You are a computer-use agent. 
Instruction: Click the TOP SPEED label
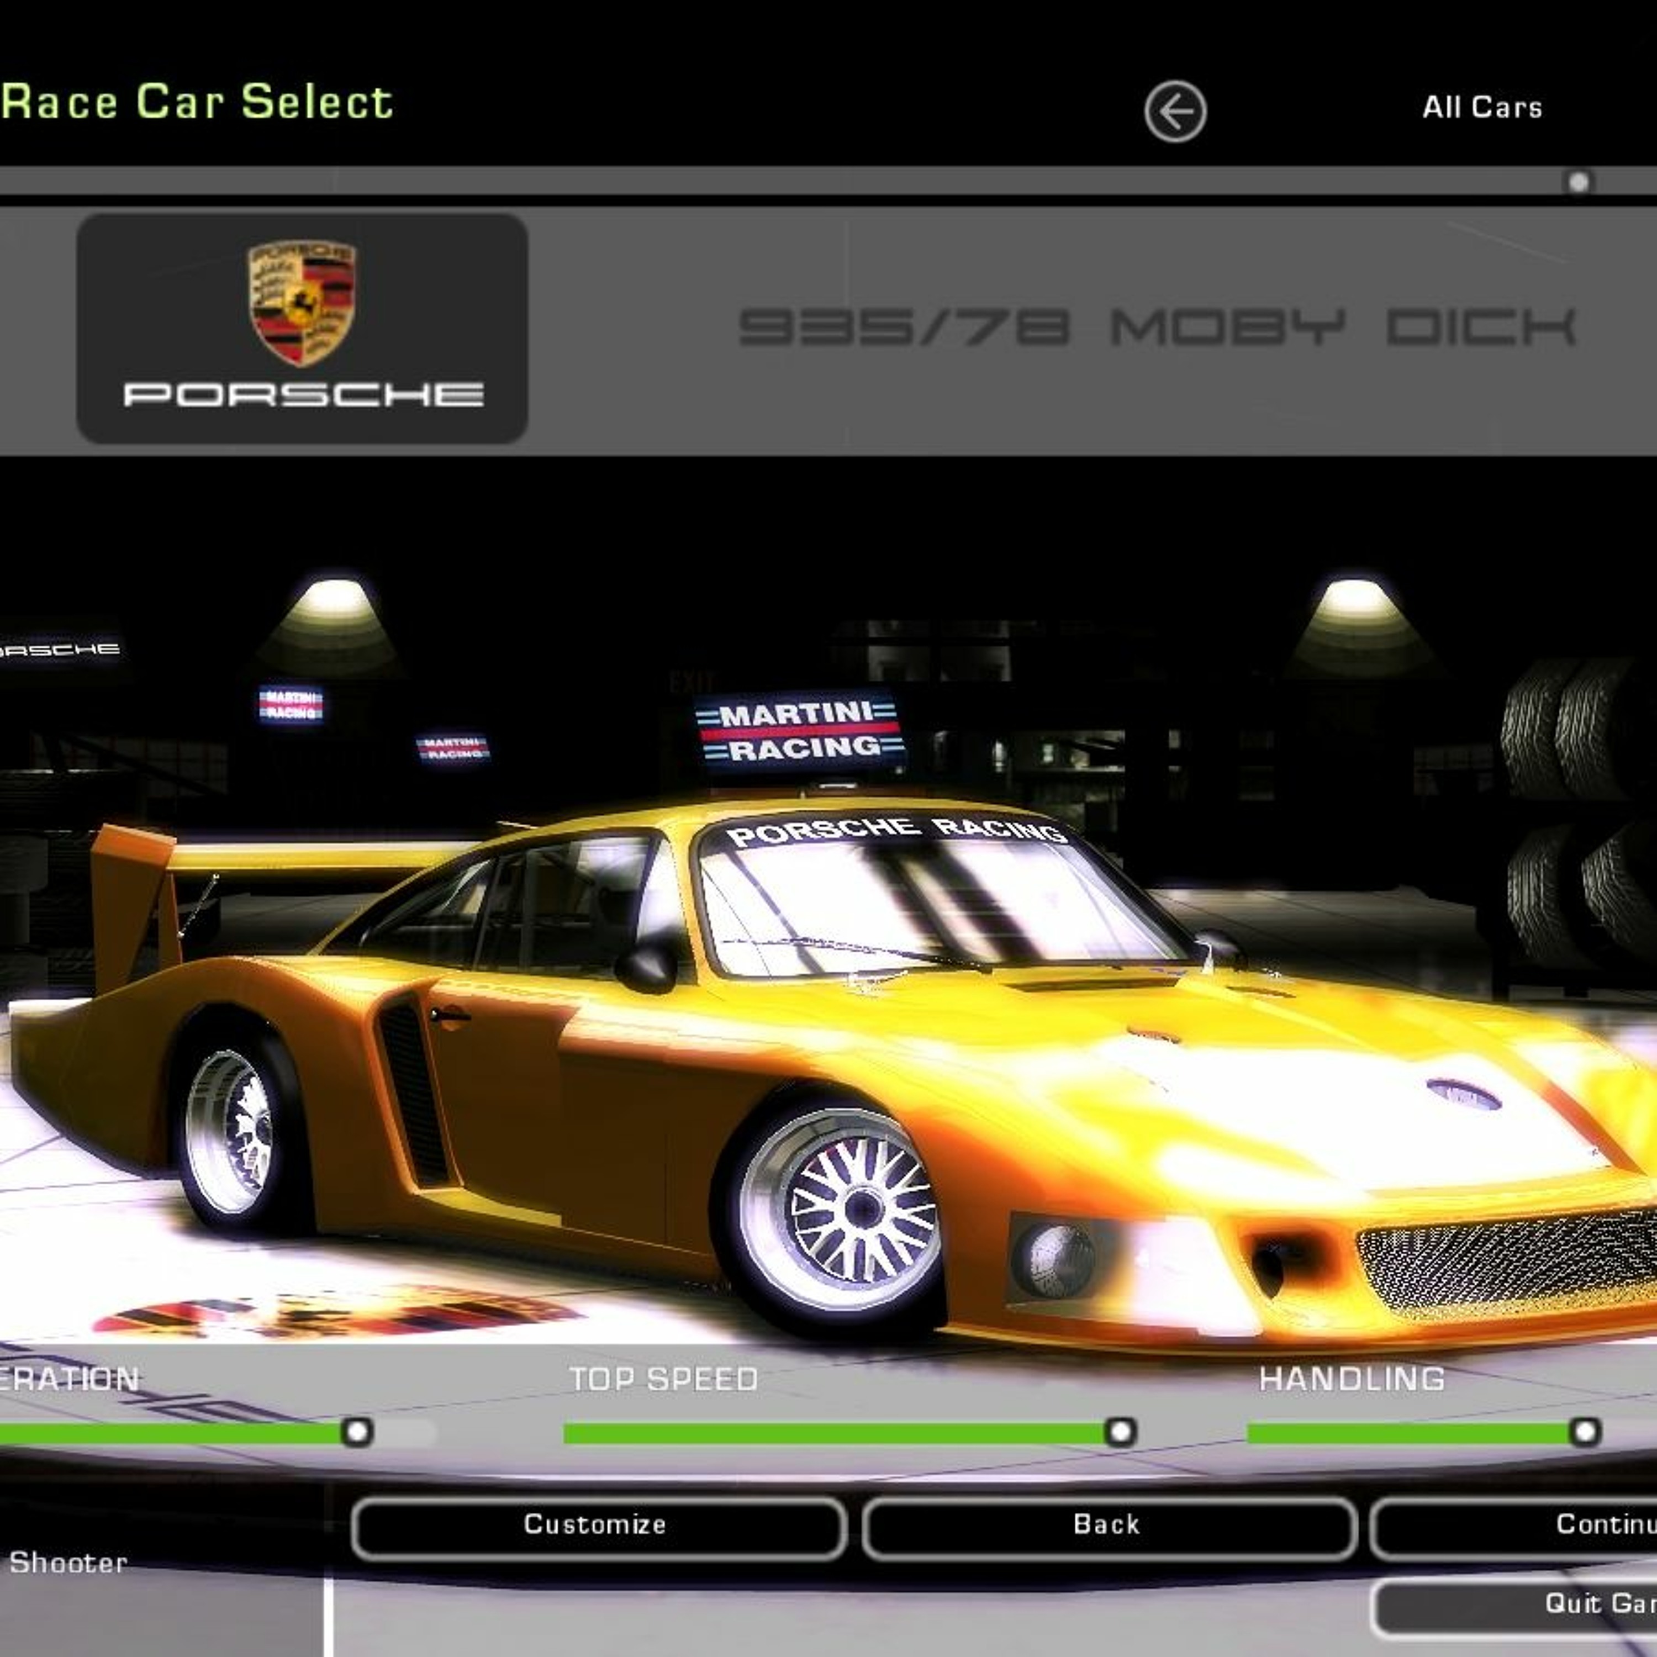pos(664,1379)
